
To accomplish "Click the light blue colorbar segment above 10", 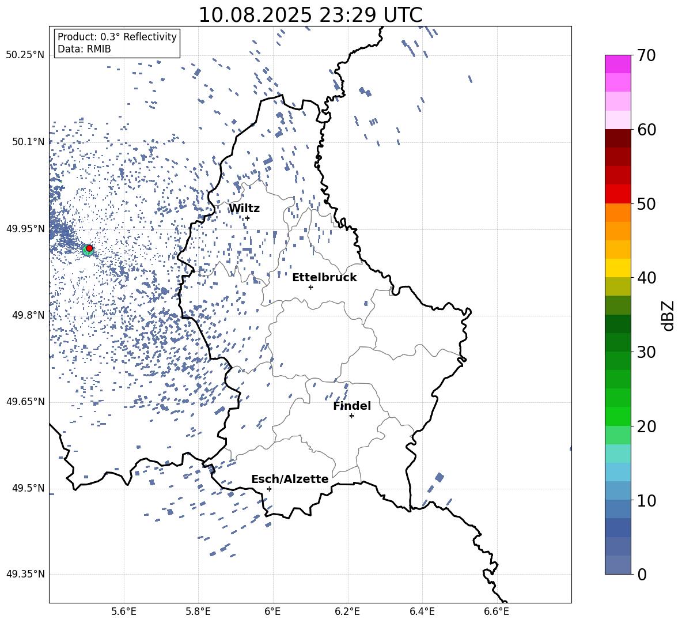I will (x=617, y=490).
